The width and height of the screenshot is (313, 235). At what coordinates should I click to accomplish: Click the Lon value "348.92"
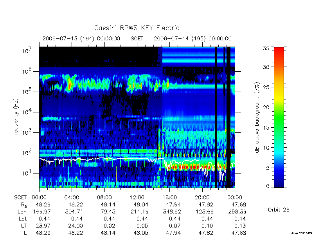click(172, 211)
